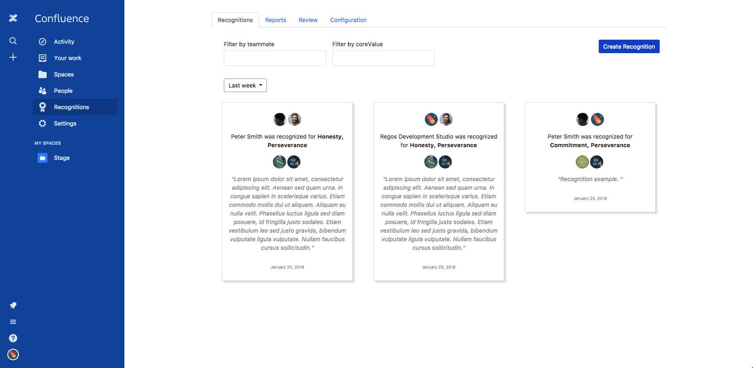Open the Activity section
753x368 pixels.
[x=64, y=41]
